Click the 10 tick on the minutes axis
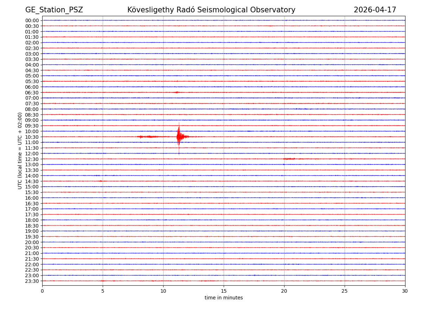 (x=163, y=291)
